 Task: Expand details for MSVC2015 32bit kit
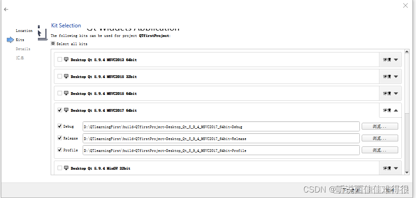[390, 77]
